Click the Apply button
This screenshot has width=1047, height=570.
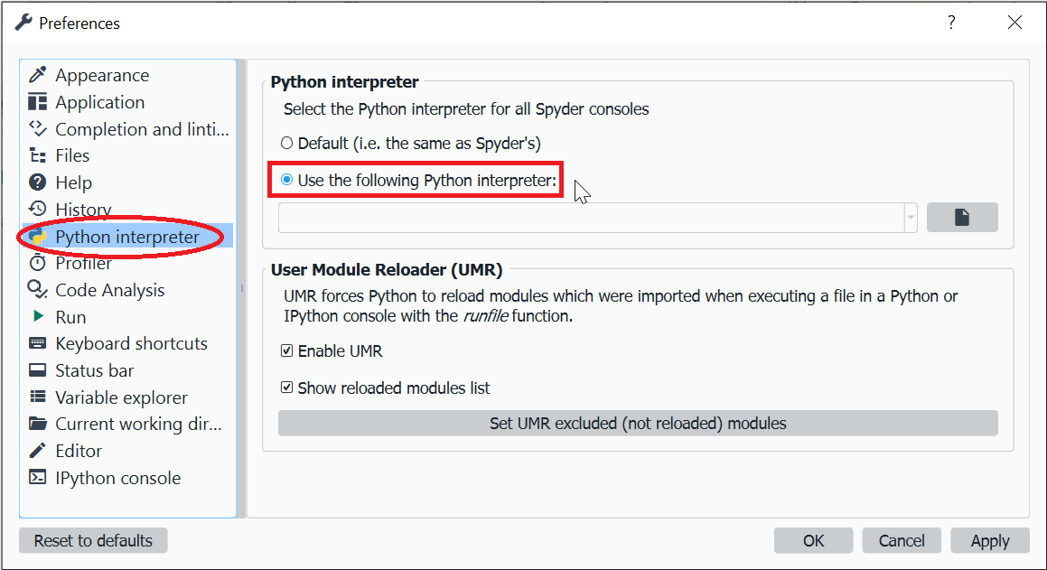pyautogui.click(x=989, y=540)
